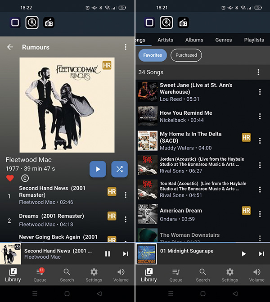Screen dimensions: 270x302
Task: Go back from the Rumours album page
Action: click(10, 47)
